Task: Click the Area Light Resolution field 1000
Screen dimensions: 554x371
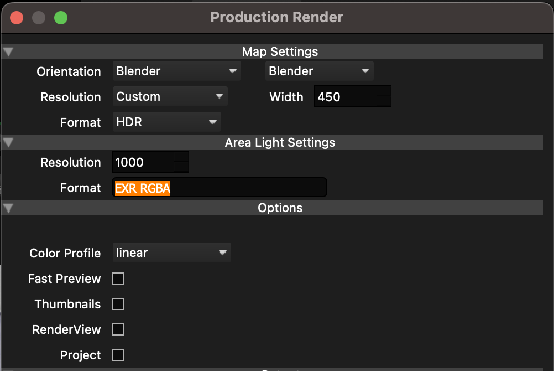Action: click(x=150, y=162)
